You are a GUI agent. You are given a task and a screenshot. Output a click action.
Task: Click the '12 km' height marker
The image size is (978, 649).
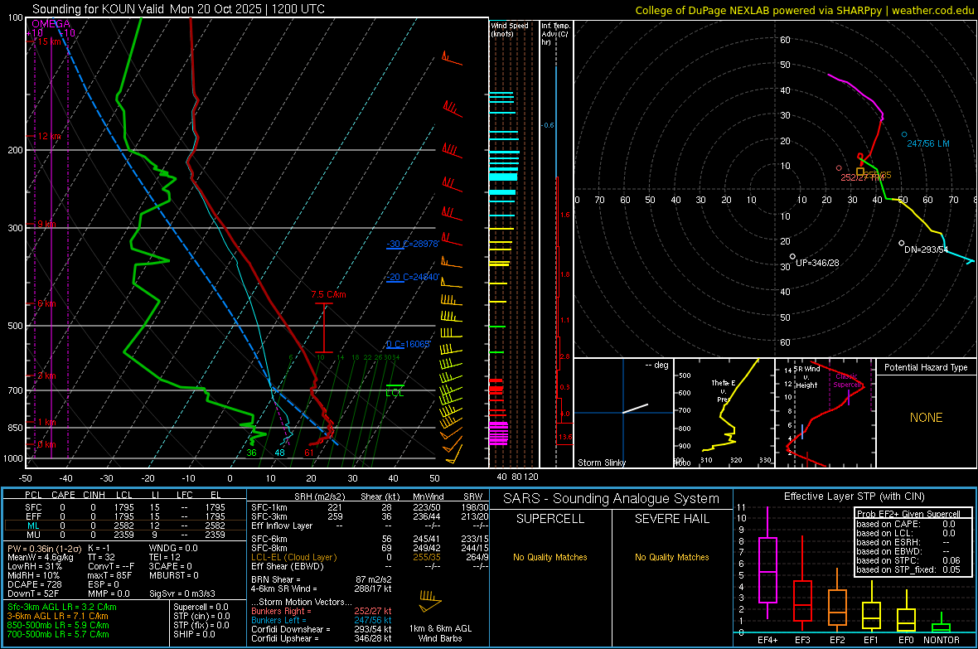click(49, 136)
